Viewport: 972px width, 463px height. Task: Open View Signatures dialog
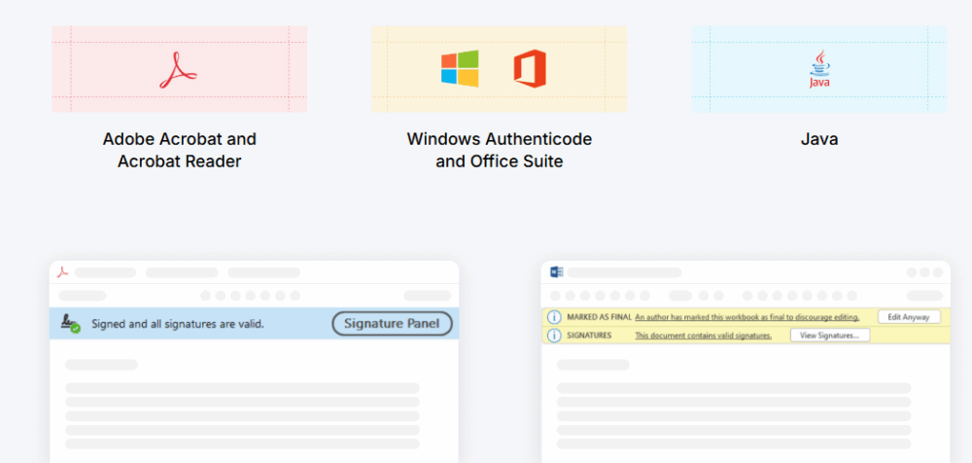coord(829,336)
